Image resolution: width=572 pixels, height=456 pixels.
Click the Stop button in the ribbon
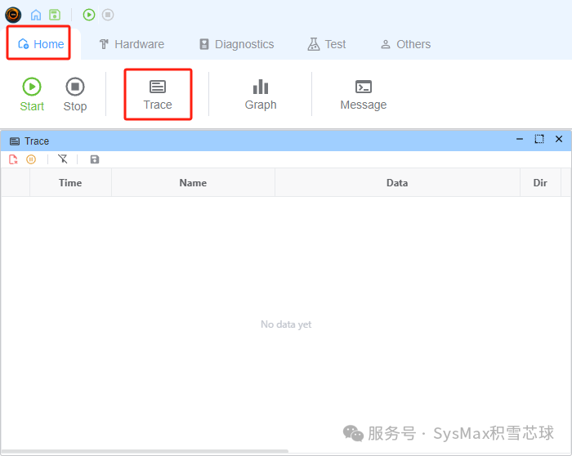click(x=75, y=94)
